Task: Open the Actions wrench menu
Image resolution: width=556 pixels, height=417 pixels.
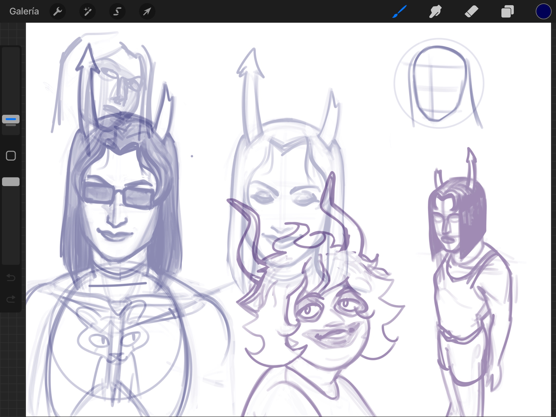Action: 58,11
